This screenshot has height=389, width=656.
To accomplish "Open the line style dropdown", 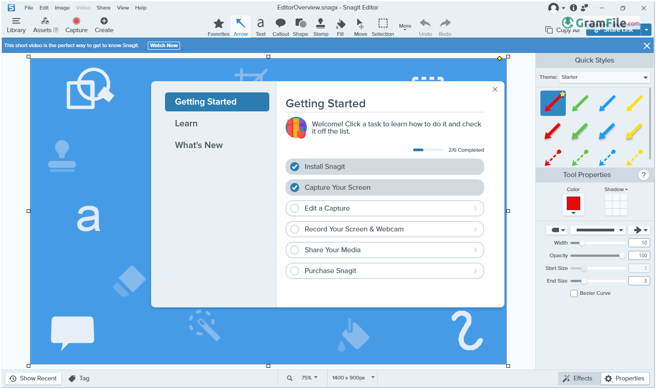I will point(598,230).
